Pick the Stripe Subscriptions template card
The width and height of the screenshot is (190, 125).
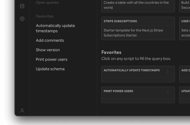coord(138,28)
